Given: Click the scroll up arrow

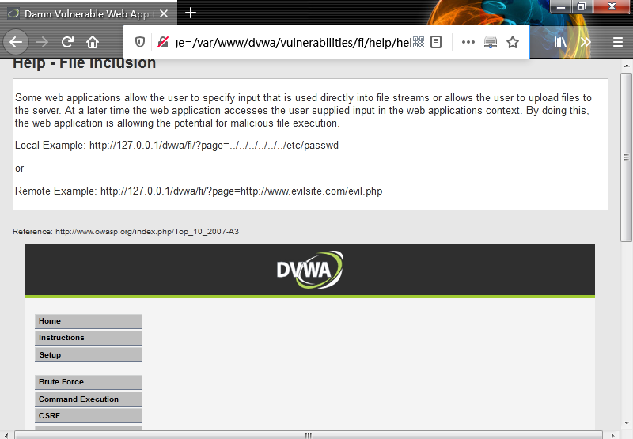Looking at the screenshot, I should [626, 65].
